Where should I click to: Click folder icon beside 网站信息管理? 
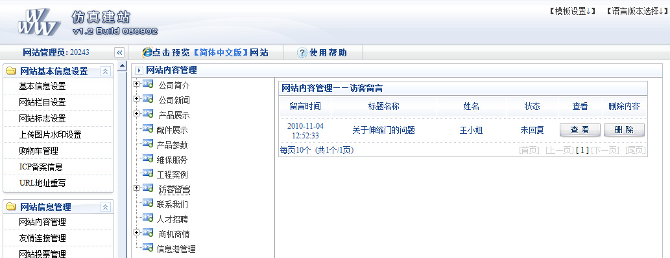point(10,207)
